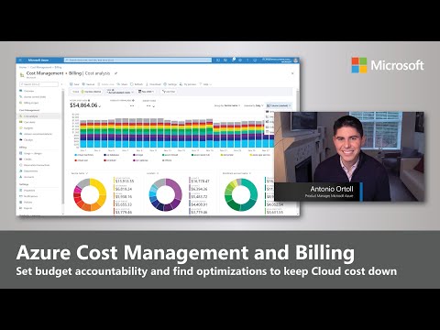Open Departments in the sidebar
Screen dimensions: 440x330
[x=28, y=171]
